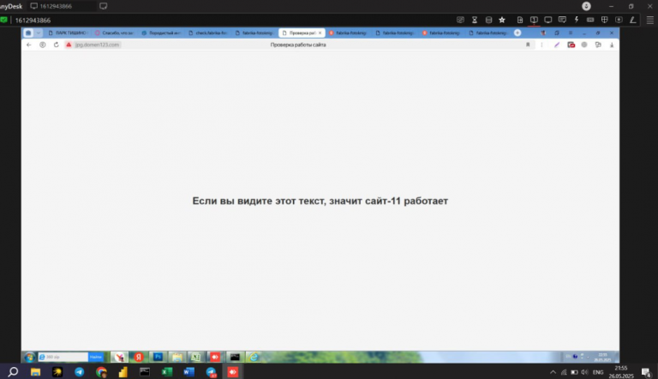Click the remote taskbar search input
Viewport: 658px width, 379px height.
[x=63, y=358]
